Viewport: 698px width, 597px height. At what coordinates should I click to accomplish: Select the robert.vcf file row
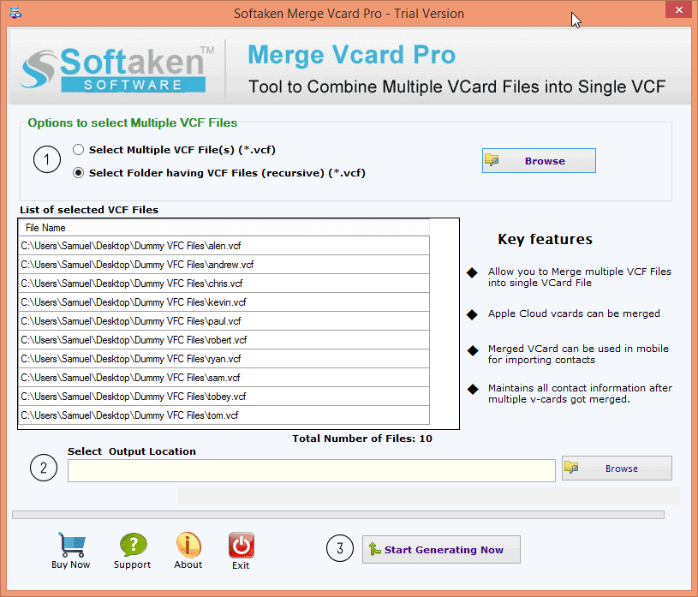pos(224,340)
